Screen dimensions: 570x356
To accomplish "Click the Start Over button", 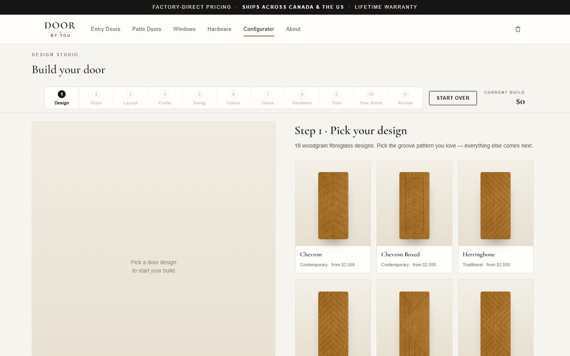I will 453,98.
